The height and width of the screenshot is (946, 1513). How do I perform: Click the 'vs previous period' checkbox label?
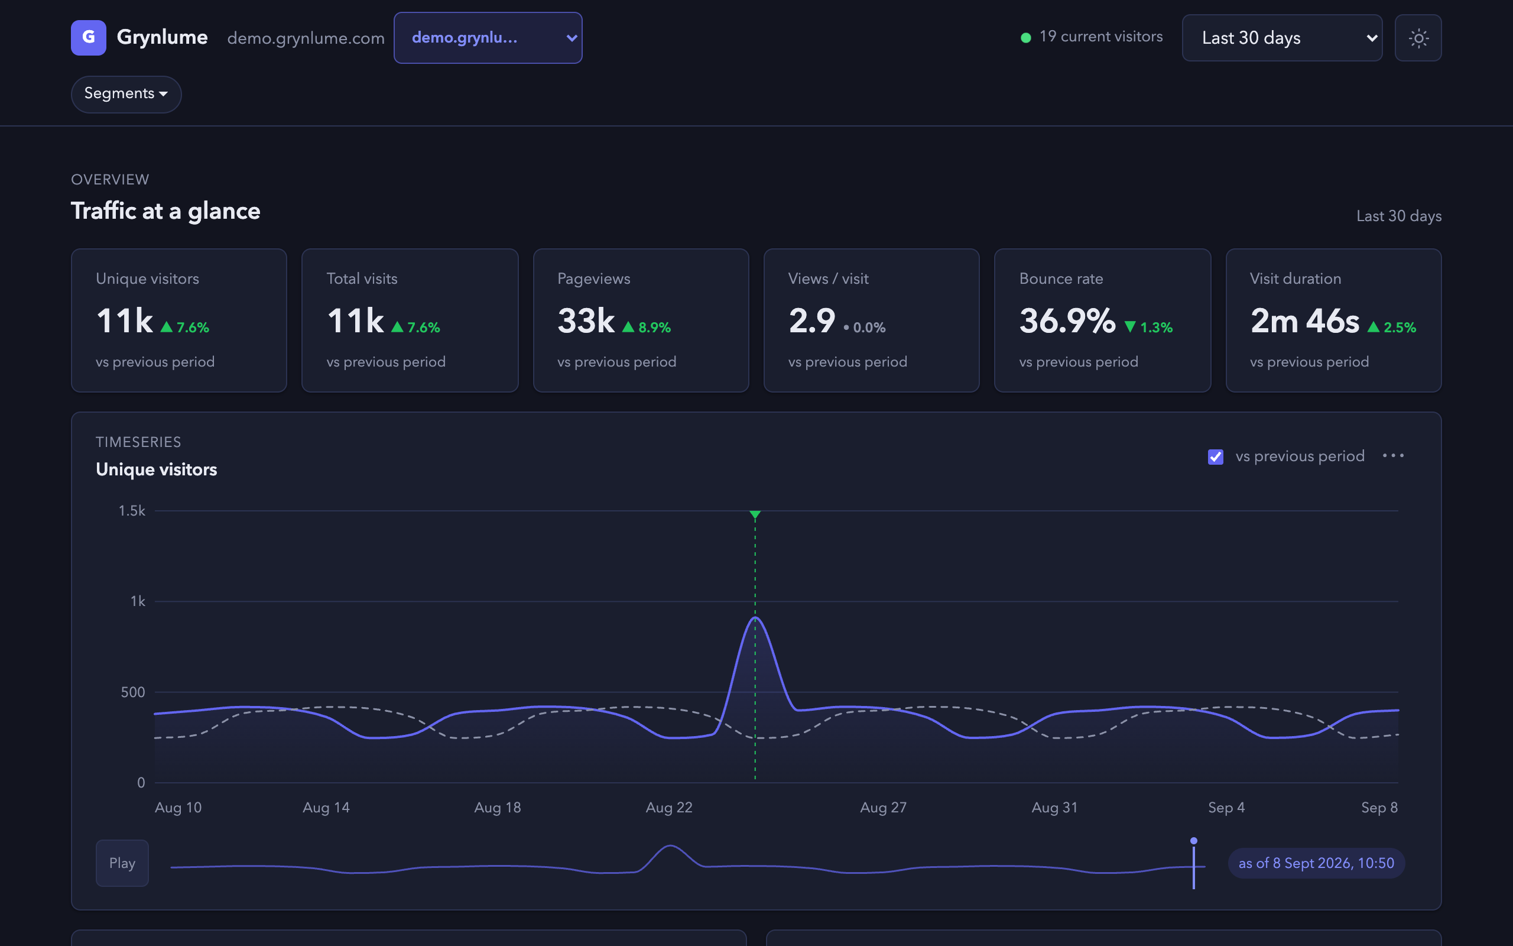tap(1300, 456)
